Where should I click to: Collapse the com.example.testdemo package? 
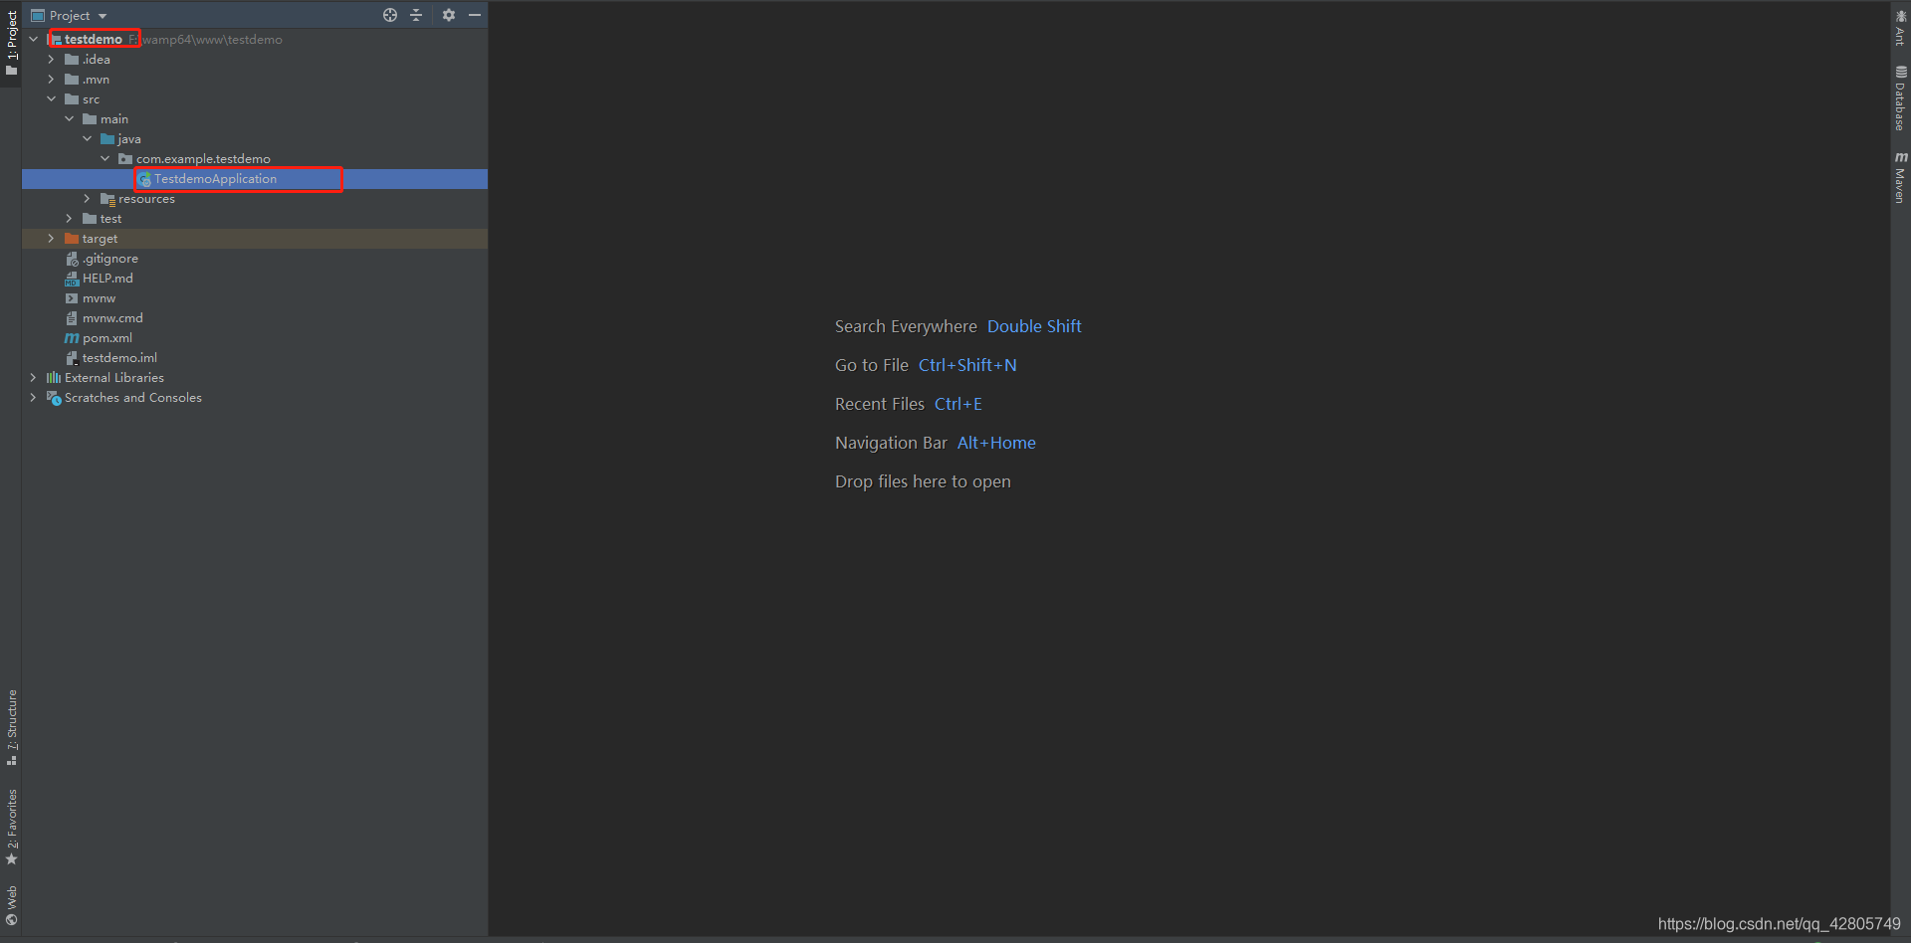[x=105, y=158]
